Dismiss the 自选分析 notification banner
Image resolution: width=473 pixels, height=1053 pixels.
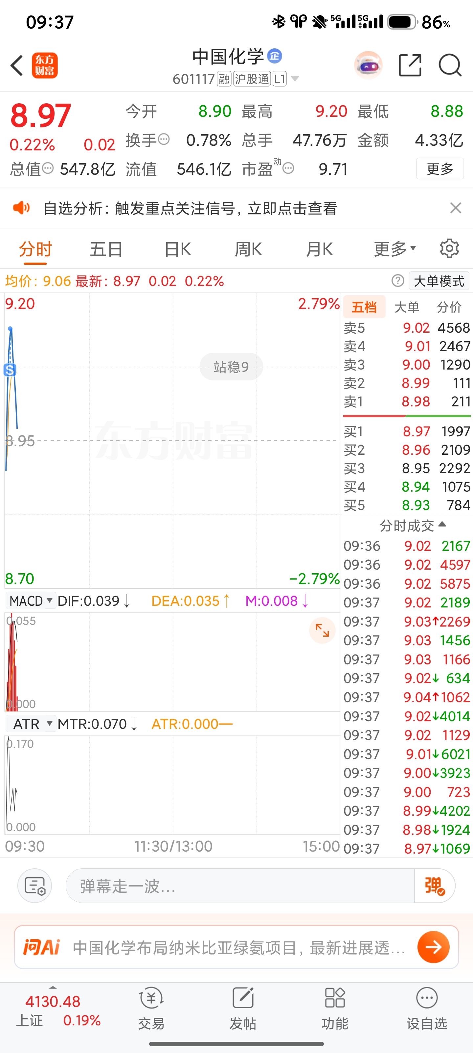[456, 208]
